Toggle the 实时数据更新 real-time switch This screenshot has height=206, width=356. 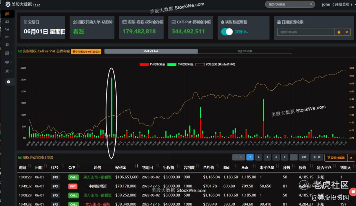(x=227, y=32)
